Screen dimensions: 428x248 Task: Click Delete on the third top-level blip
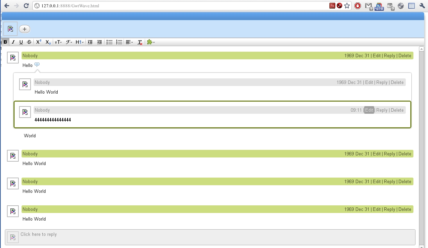[x=405, y=182]
